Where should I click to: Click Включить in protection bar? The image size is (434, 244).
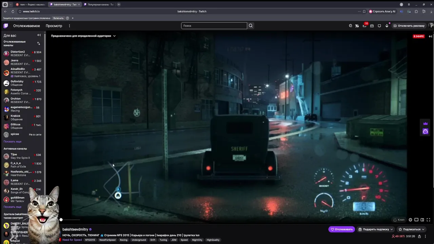point(58,18)
